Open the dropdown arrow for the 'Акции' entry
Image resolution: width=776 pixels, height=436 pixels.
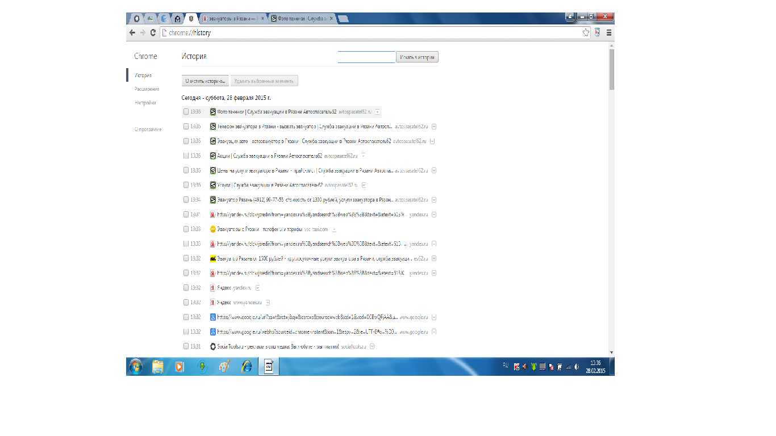[364, 156]
